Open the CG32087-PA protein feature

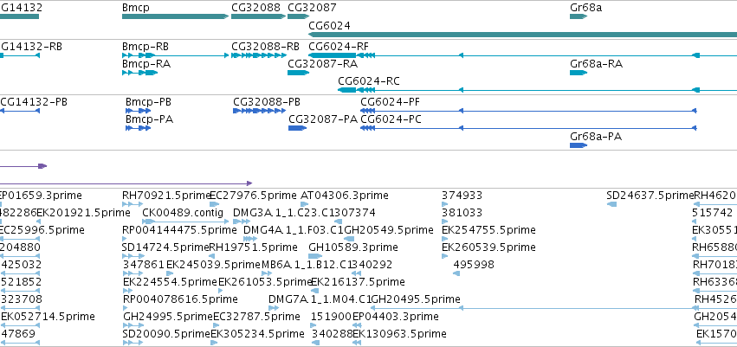(x=298, y=128)
